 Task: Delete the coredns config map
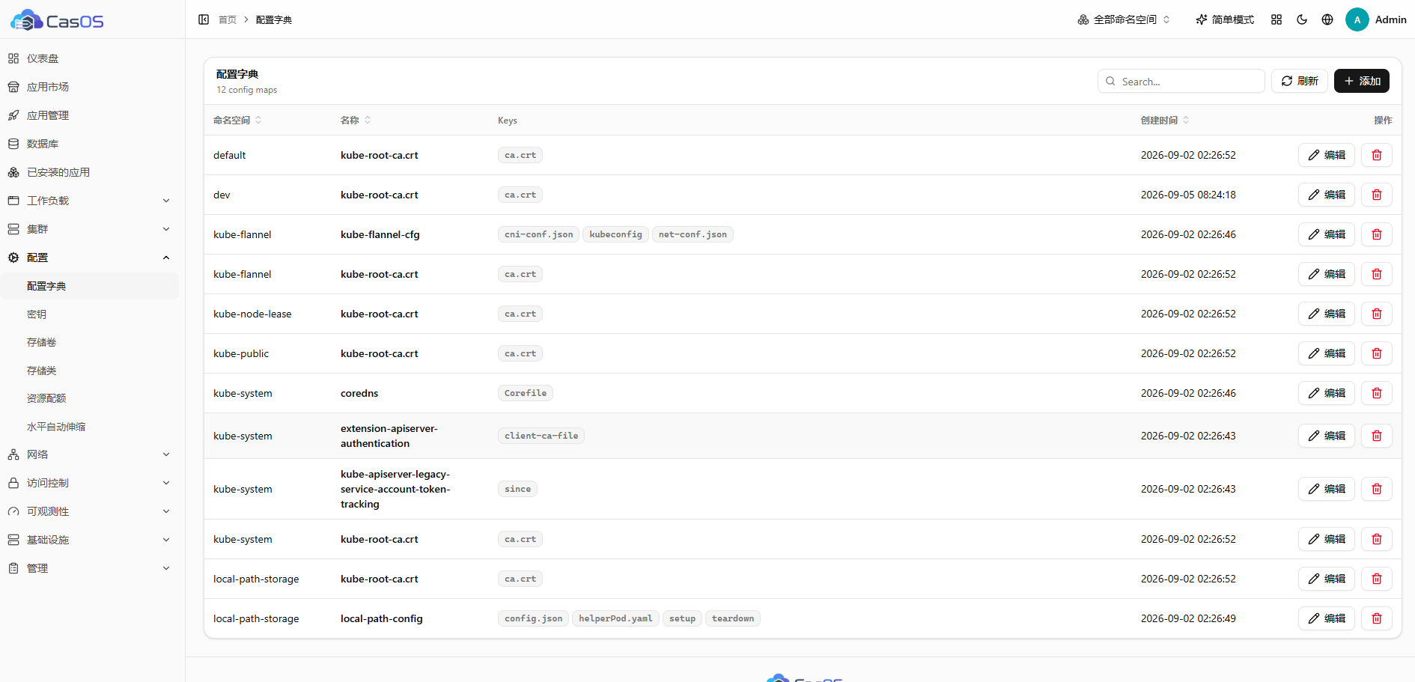(x=1376, y=393)
